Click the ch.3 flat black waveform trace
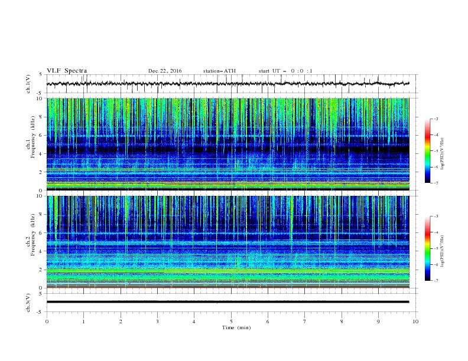 (227, 302)
